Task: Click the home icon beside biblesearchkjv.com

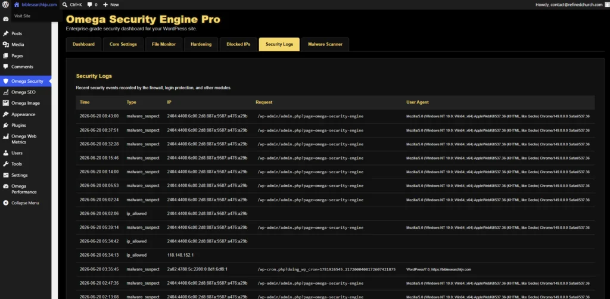Action: coord(16,5)
